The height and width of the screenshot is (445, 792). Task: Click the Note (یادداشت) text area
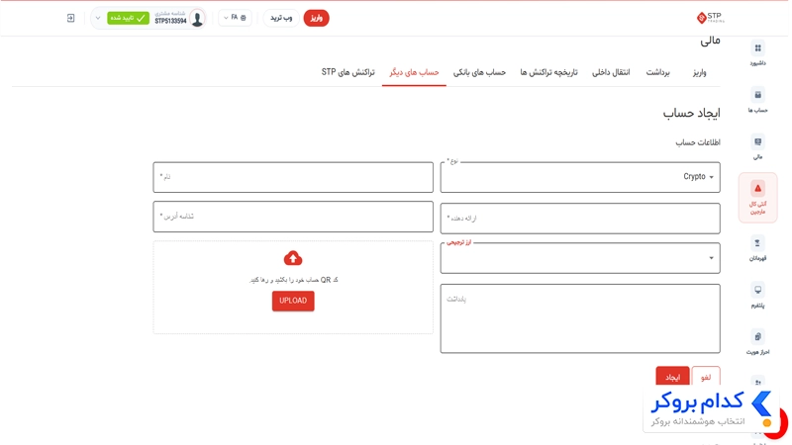(580, 318)
